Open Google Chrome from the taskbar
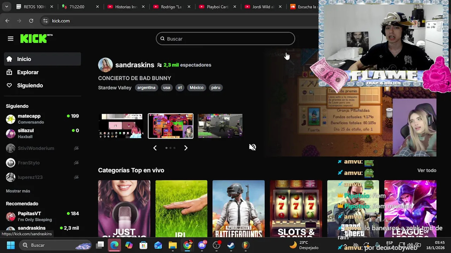Image resolution: width=451 pixels, height=253 pixels. 187,245
